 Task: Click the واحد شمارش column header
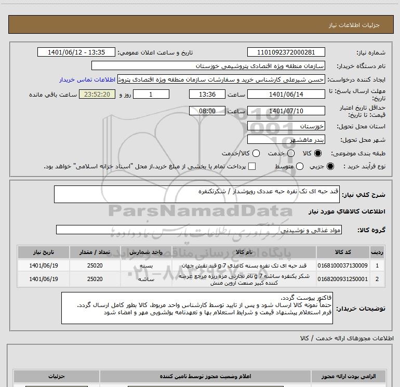tap(146, 252)
